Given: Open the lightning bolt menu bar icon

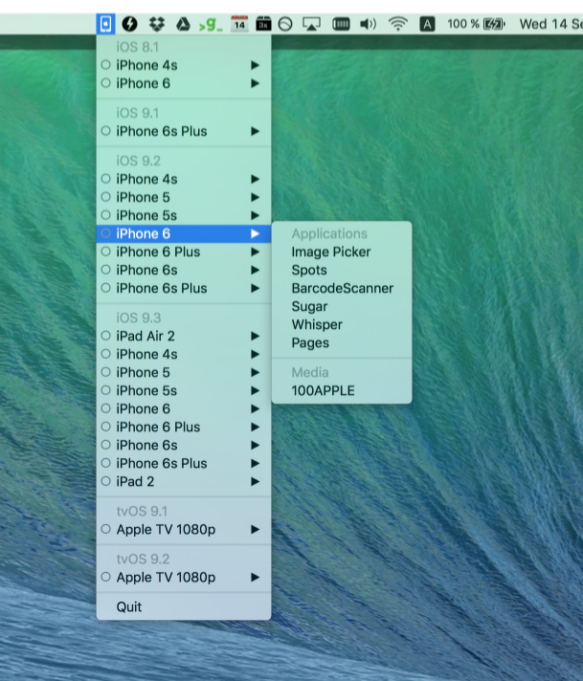Looking at the screenshot, I should 129,24.
